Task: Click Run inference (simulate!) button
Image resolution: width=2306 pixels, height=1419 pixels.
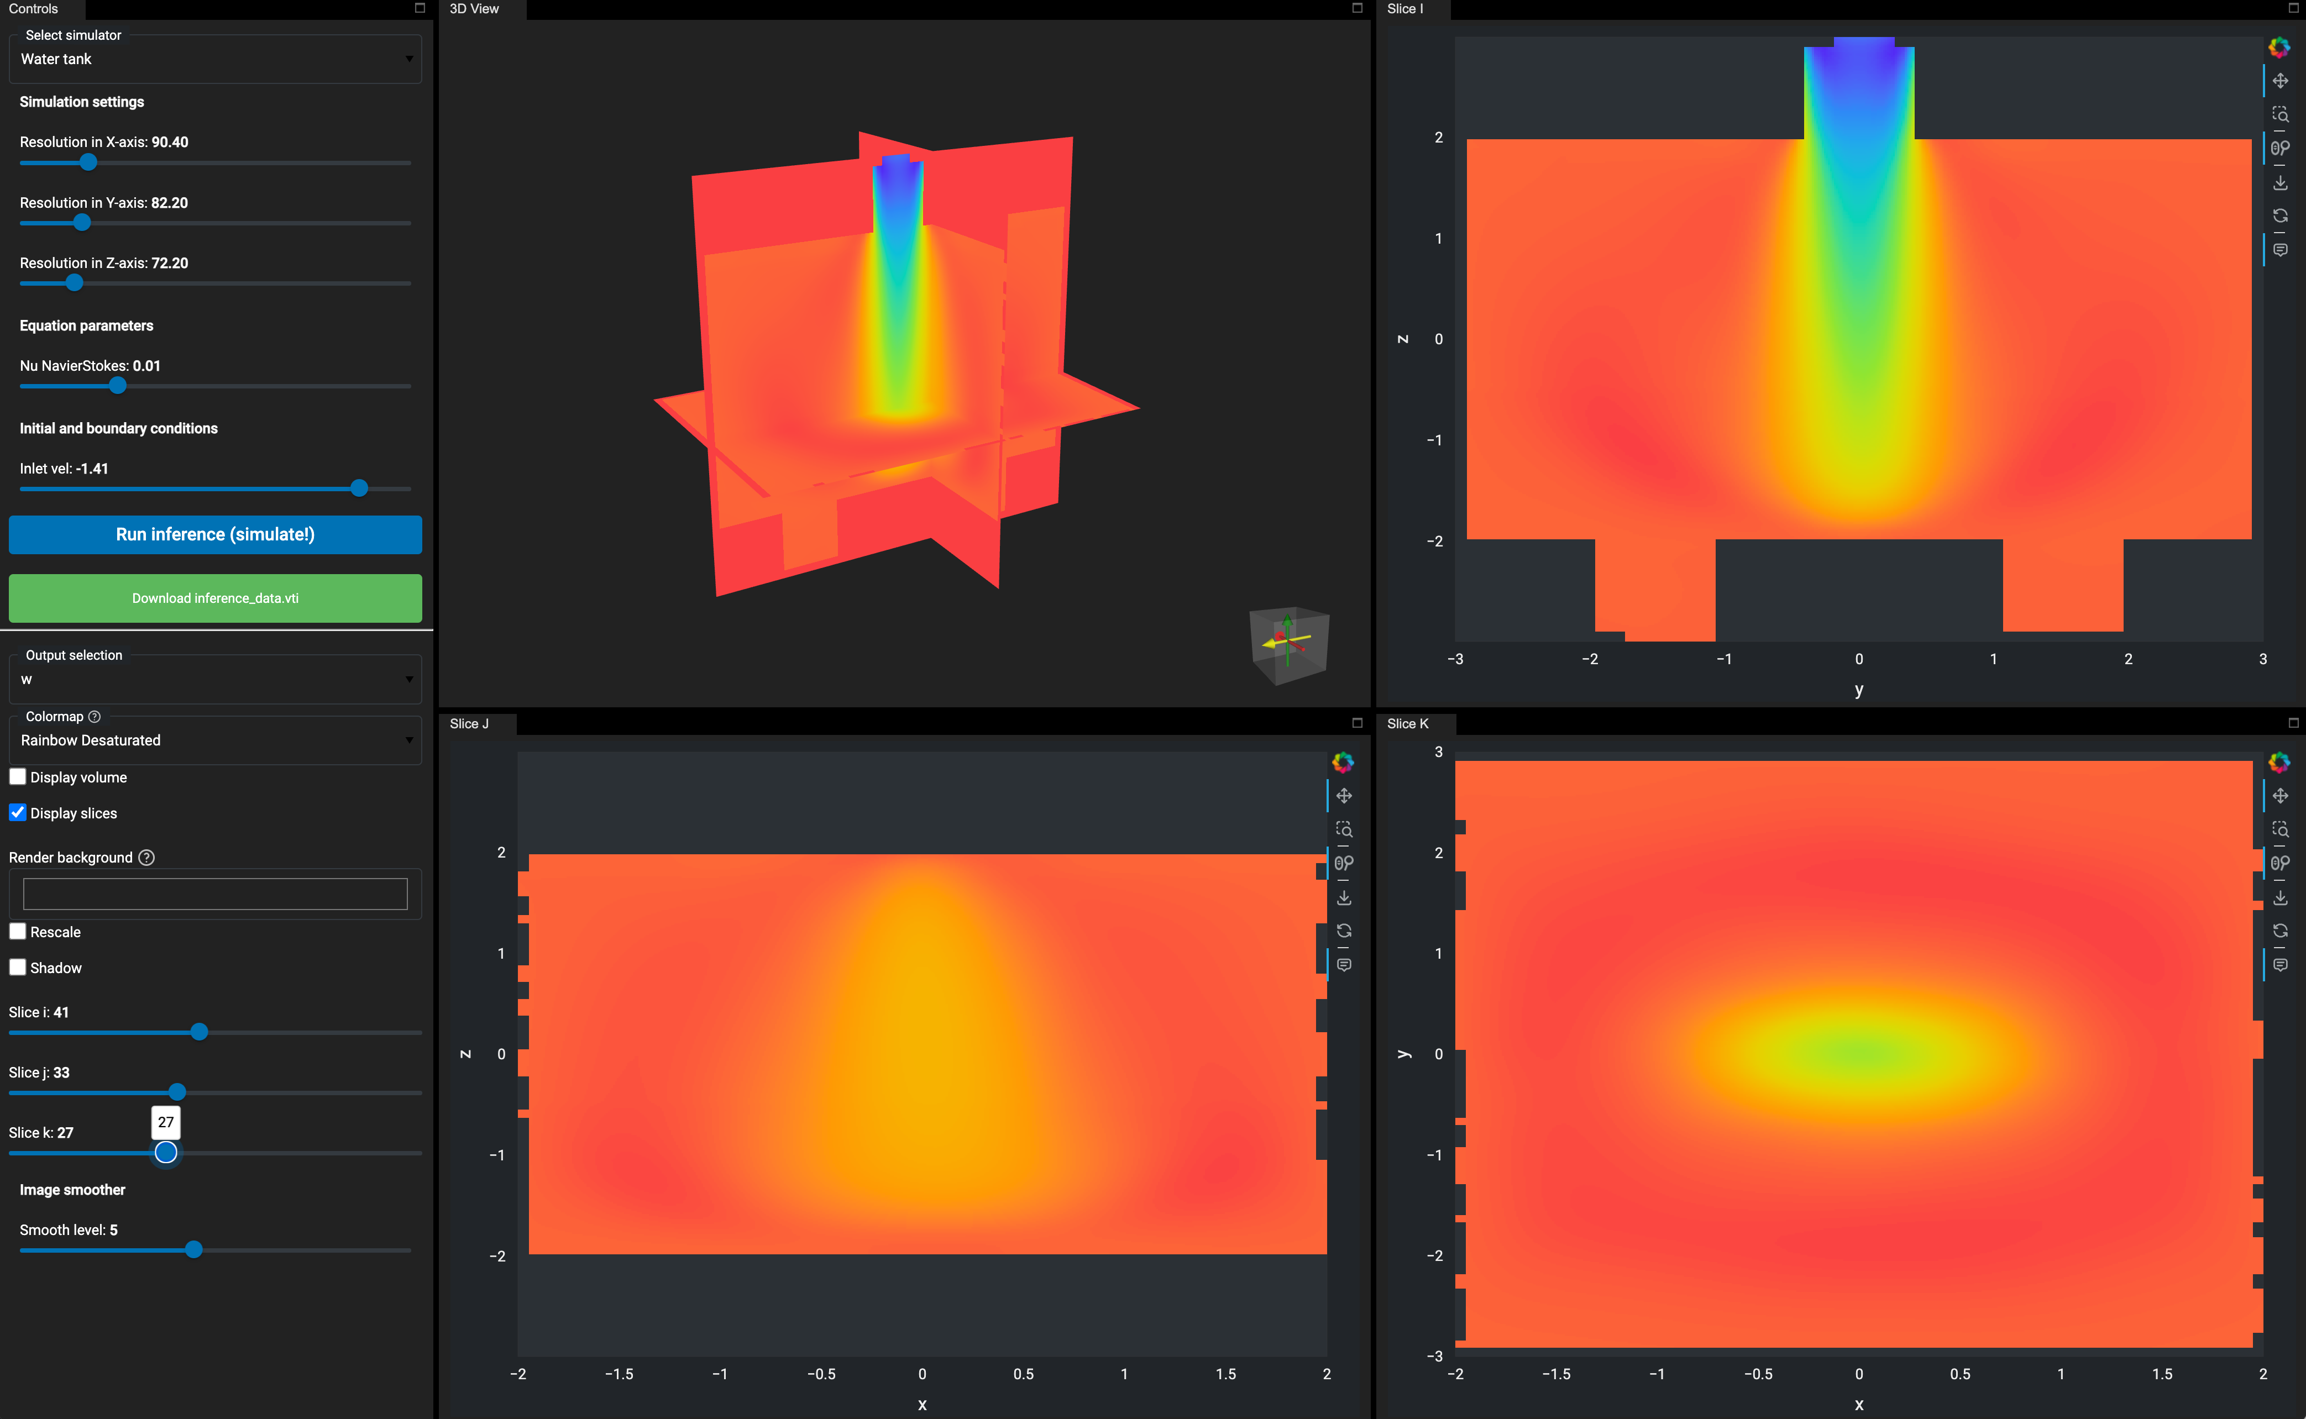Action: point(215,535)
